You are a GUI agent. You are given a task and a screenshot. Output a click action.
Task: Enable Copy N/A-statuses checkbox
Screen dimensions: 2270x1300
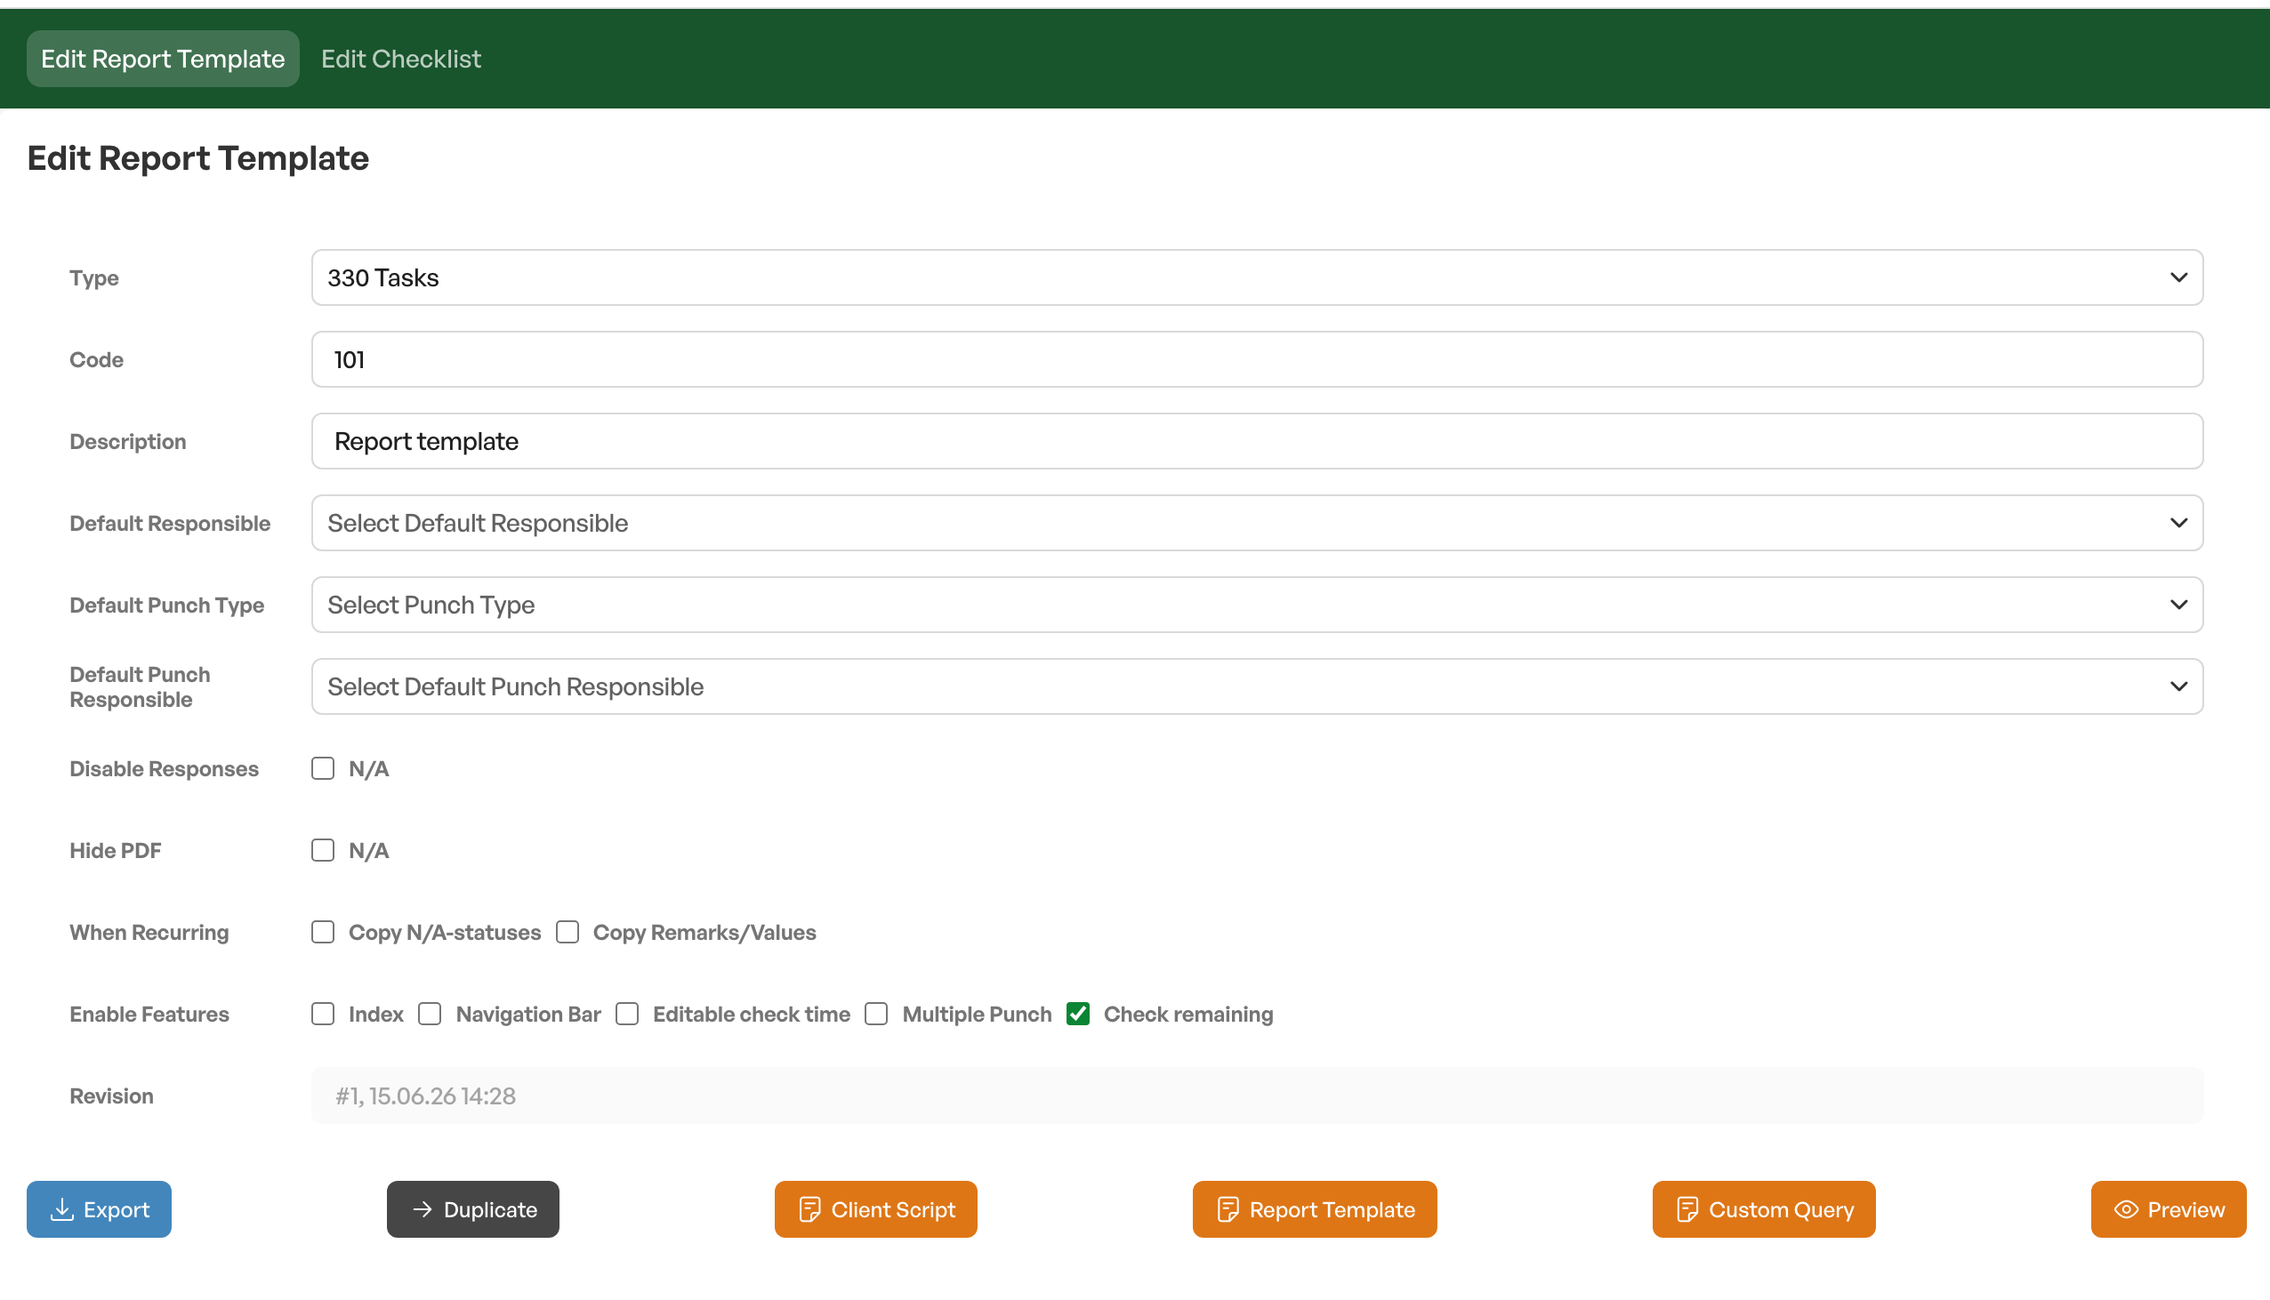323,932
